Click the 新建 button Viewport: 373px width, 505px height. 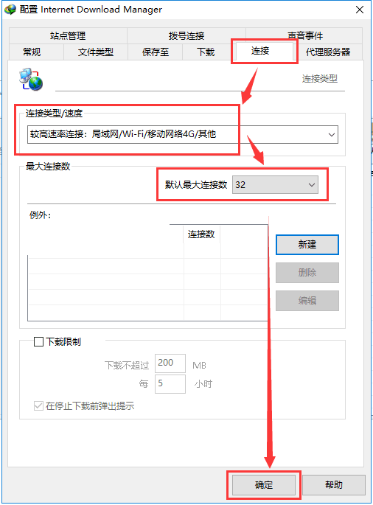click(x=307, y=245)
